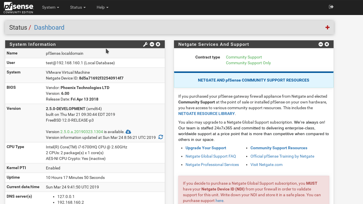The image size is (363, 204).
Task: Minimize the Netgate Services And Support widget
Action: click(x=321, y=44)
